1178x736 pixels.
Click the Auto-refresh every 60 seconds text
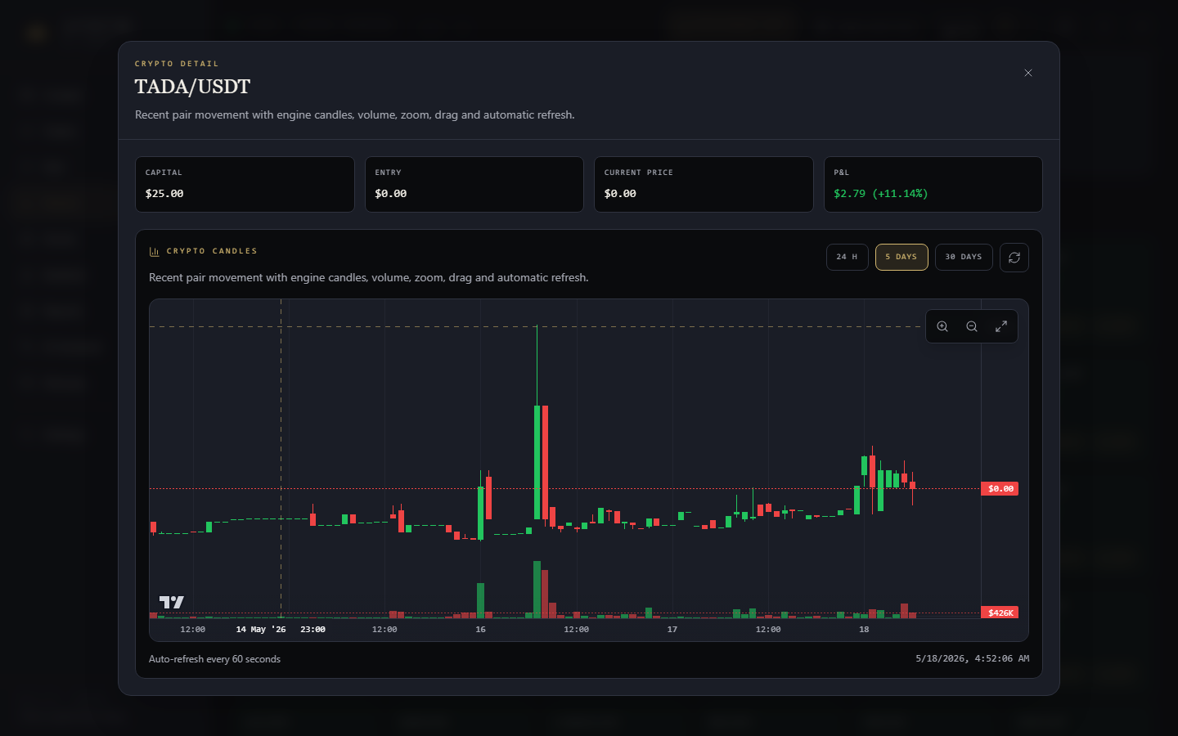(x=214, y=659)
